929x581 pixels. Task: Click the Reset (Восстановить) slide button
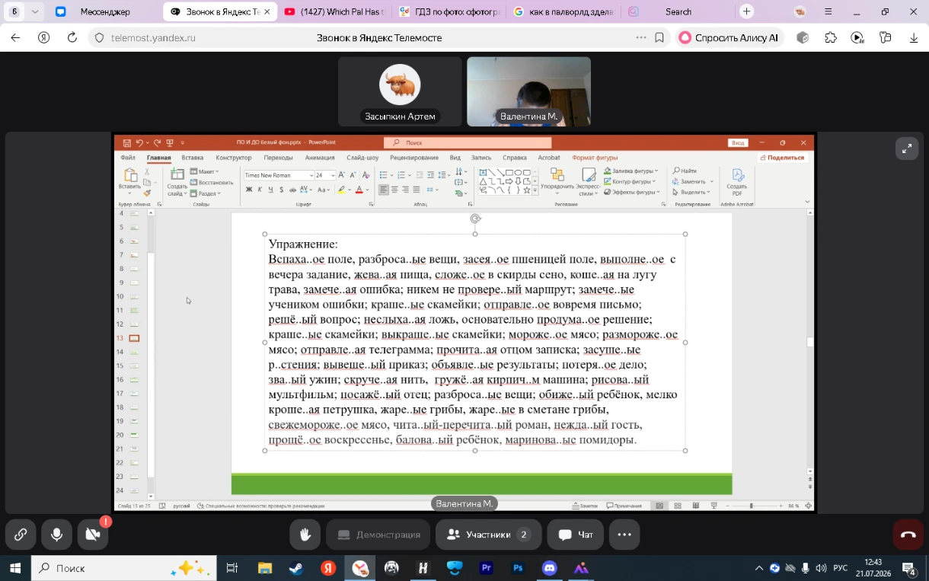212,183
